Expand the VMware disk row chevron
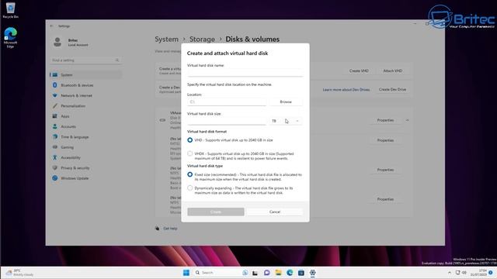The image size is (497, 279). coord(407,120)
